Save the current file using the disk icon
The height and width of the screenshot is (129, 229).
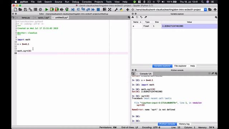click(25, 10)
